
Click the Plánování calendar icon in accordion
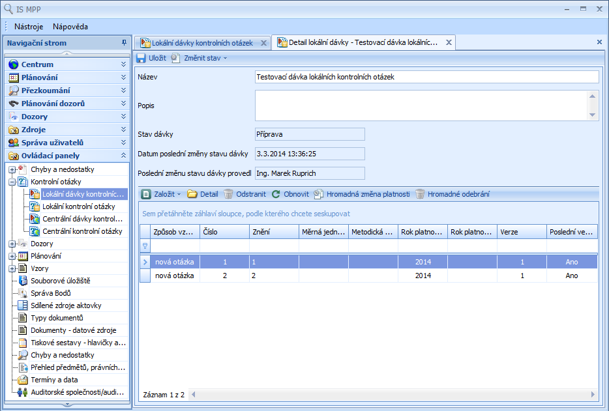point(14,78)
